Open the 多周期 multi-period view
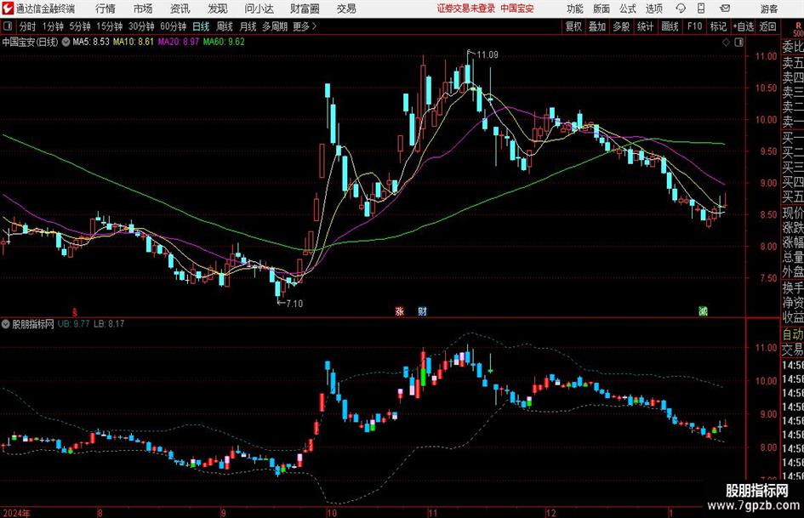Viewport: 804px width, 518px height. [x=275, y=26]
